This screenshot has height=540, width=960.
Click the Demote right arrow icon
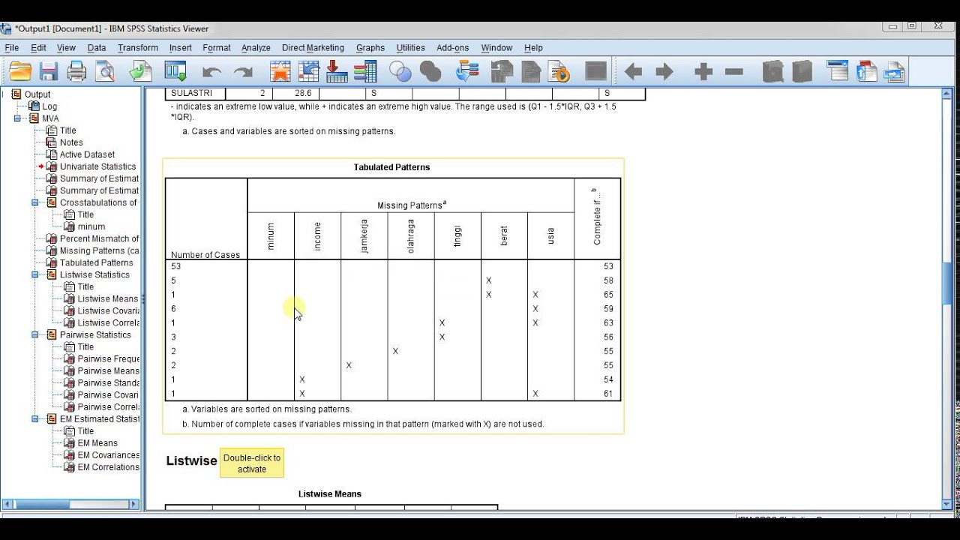664,72
